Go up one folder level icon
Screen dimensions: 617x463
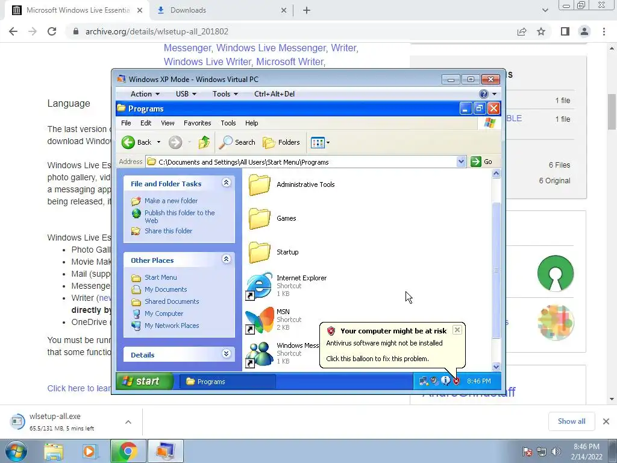[x=204, y=142]
